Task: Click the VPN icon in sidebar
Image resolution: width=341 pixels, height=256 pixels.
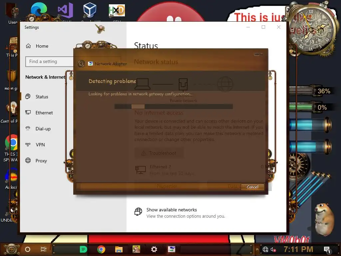Action: click(28, 145)
